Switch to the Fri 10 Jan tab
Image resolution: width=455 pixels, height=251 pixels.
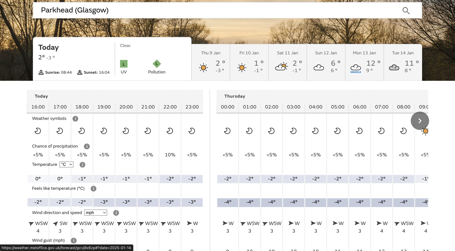(x=249, y=62)
